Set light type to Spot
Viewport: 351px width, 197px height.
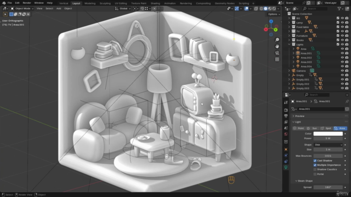click(326, 129)
